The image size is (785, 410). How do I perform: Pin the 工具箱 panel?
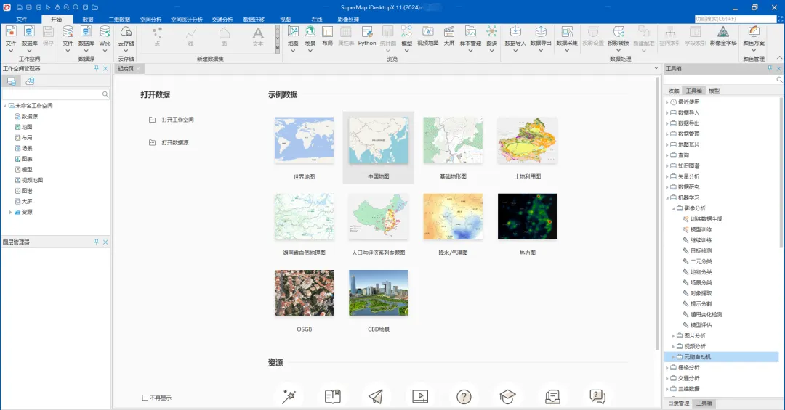click(x=770, y=68)
